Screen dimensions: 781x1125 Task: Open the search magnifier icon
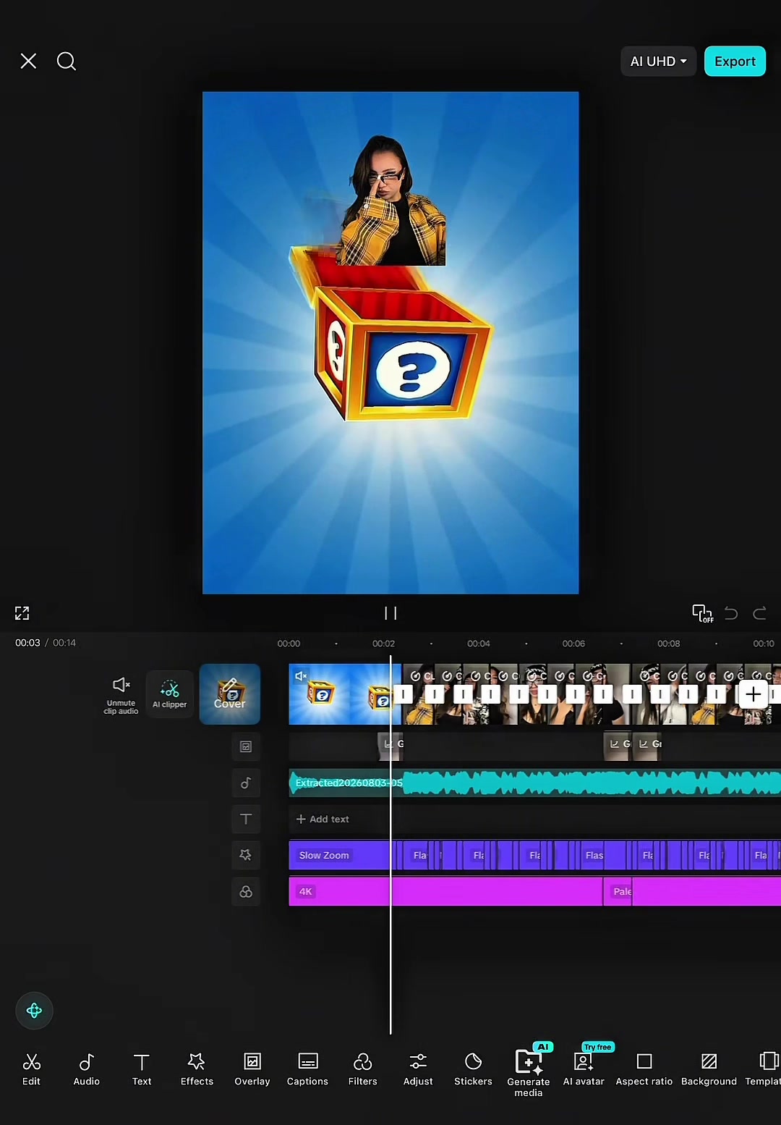(x=67, y=62)
